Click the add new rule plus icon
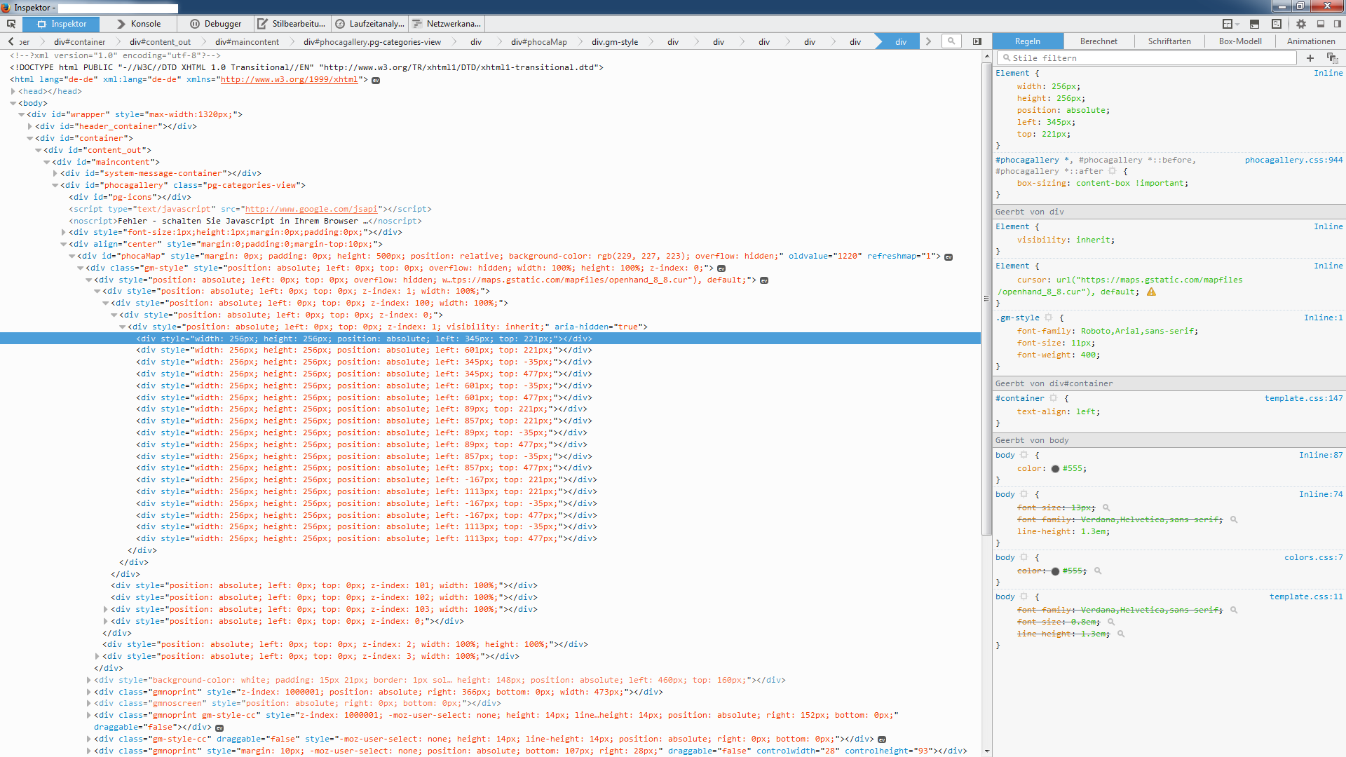1346x757 pixels. tap(1310, 58)
